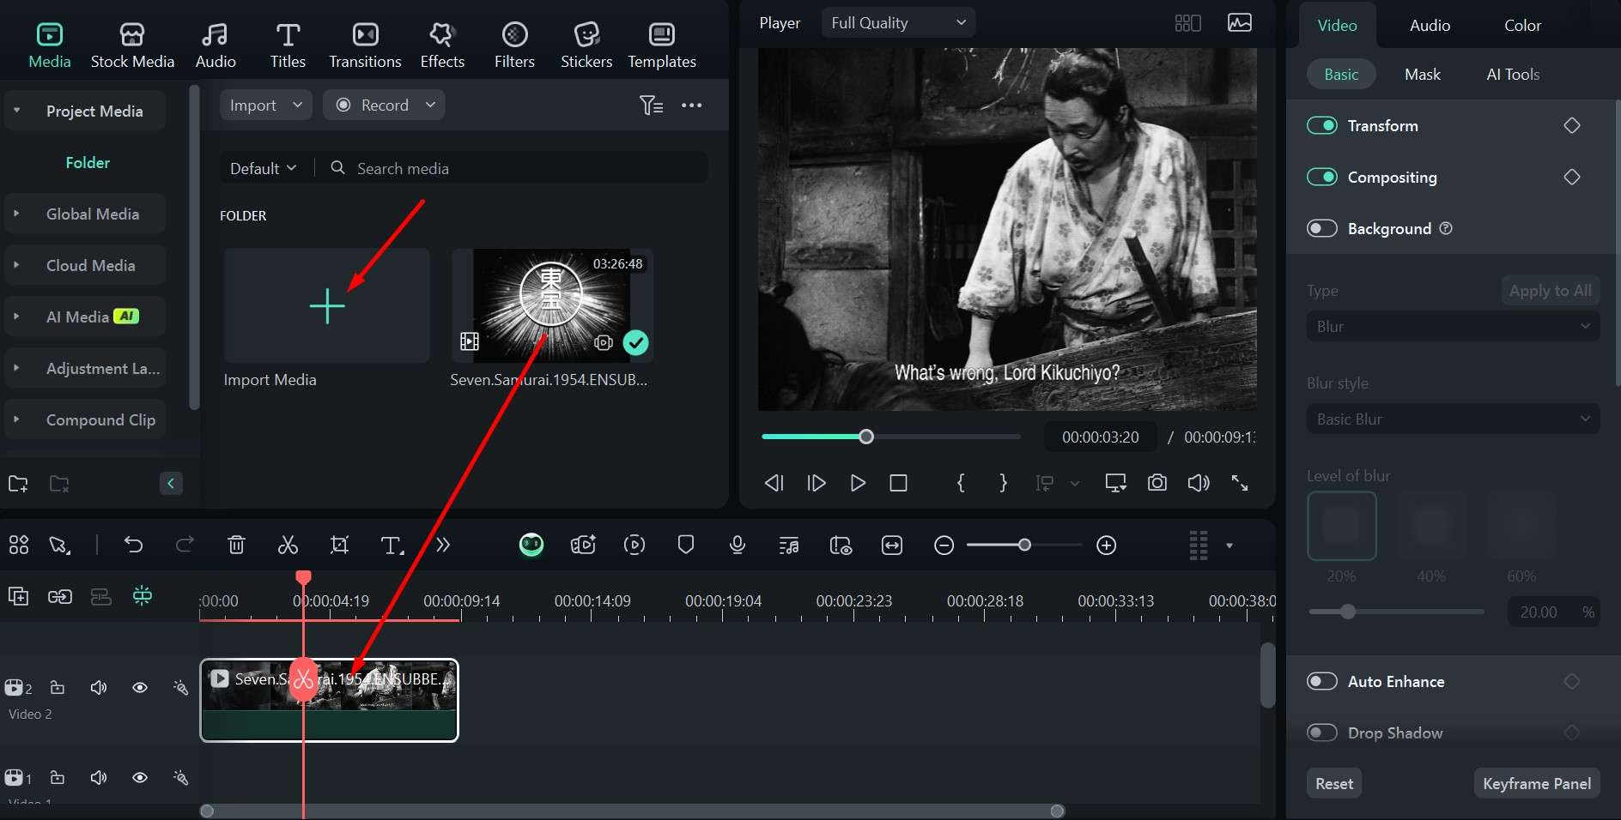Open the scopes waveform icon in player
The height and width of the screenshot is (820, 1621).
[1240, 23]
